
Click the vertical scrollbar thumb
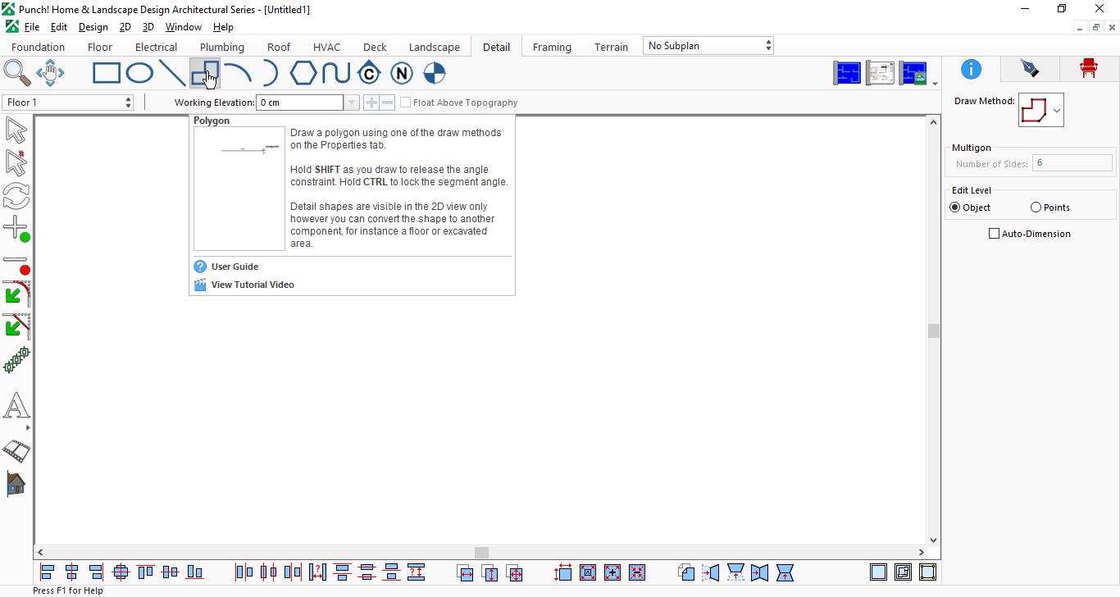933,330
